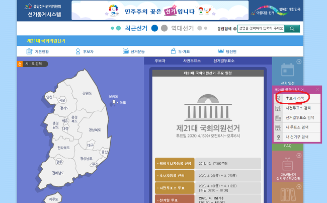Click the 사전투표소 투표 schedule label
This screenshot has width=327, height=203.
click(x=175, y=188)
